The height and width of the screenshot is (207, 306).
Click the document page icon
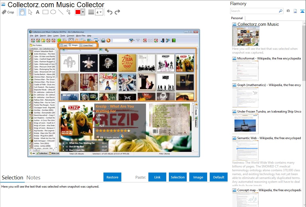295,11
